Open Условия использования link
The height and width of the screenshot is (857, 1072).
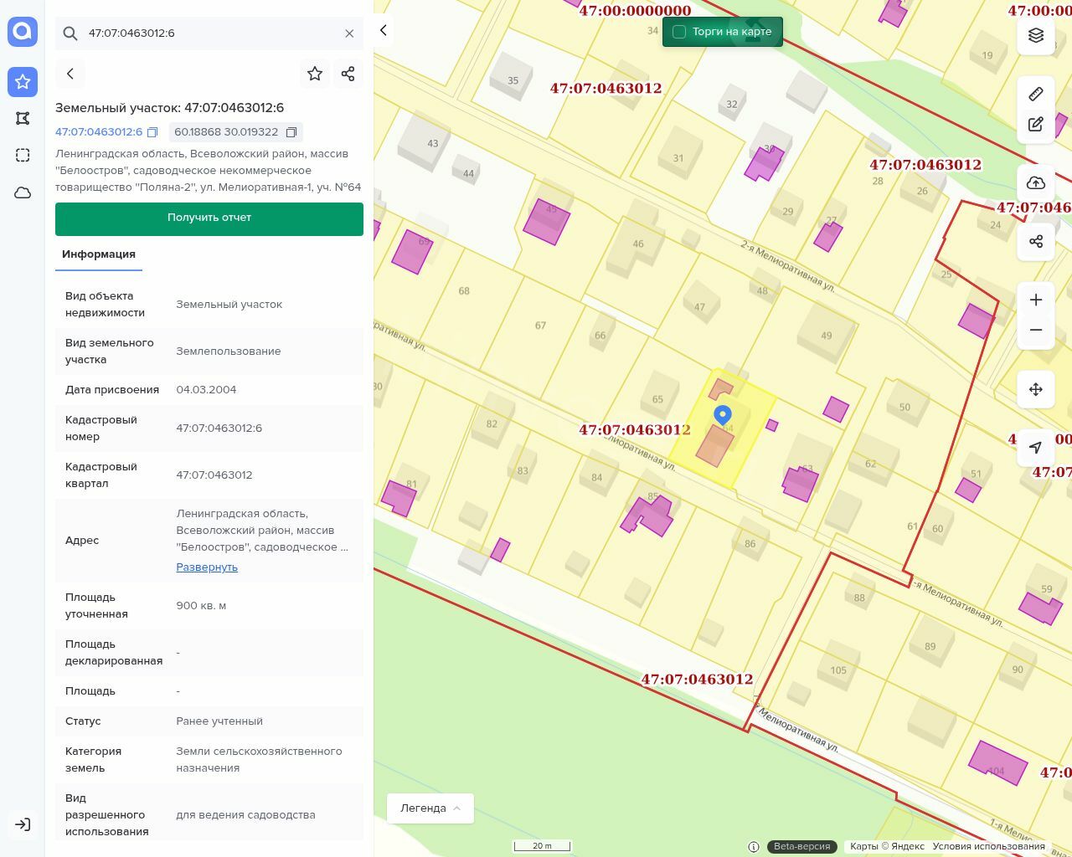coord(988,846)
